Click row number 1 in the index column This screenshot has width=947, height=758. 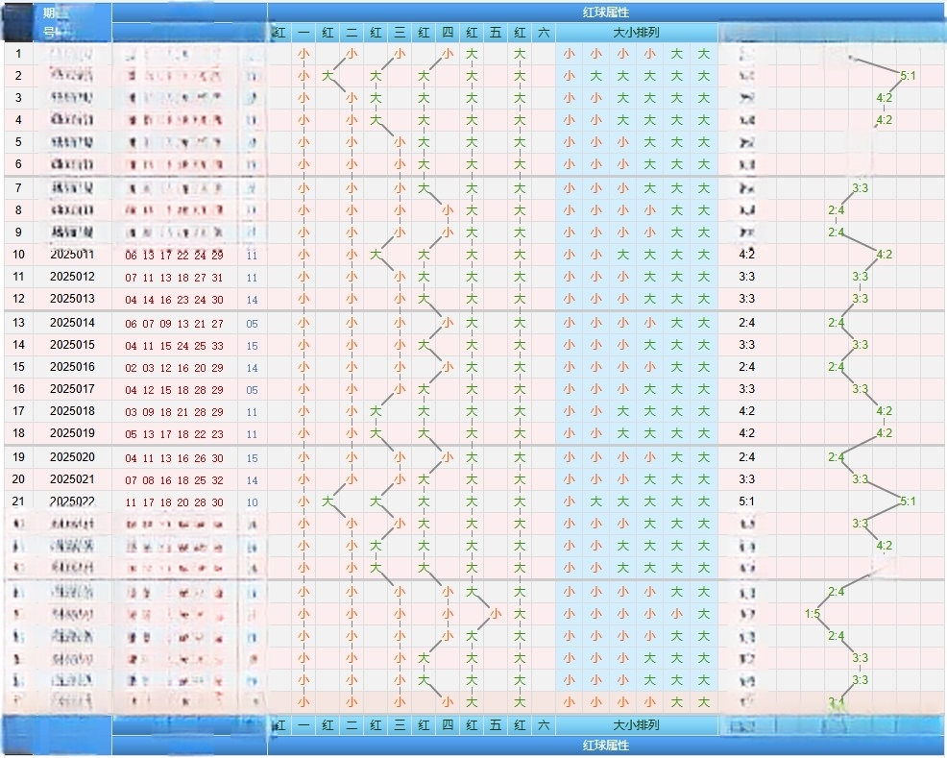pos(18,53)
